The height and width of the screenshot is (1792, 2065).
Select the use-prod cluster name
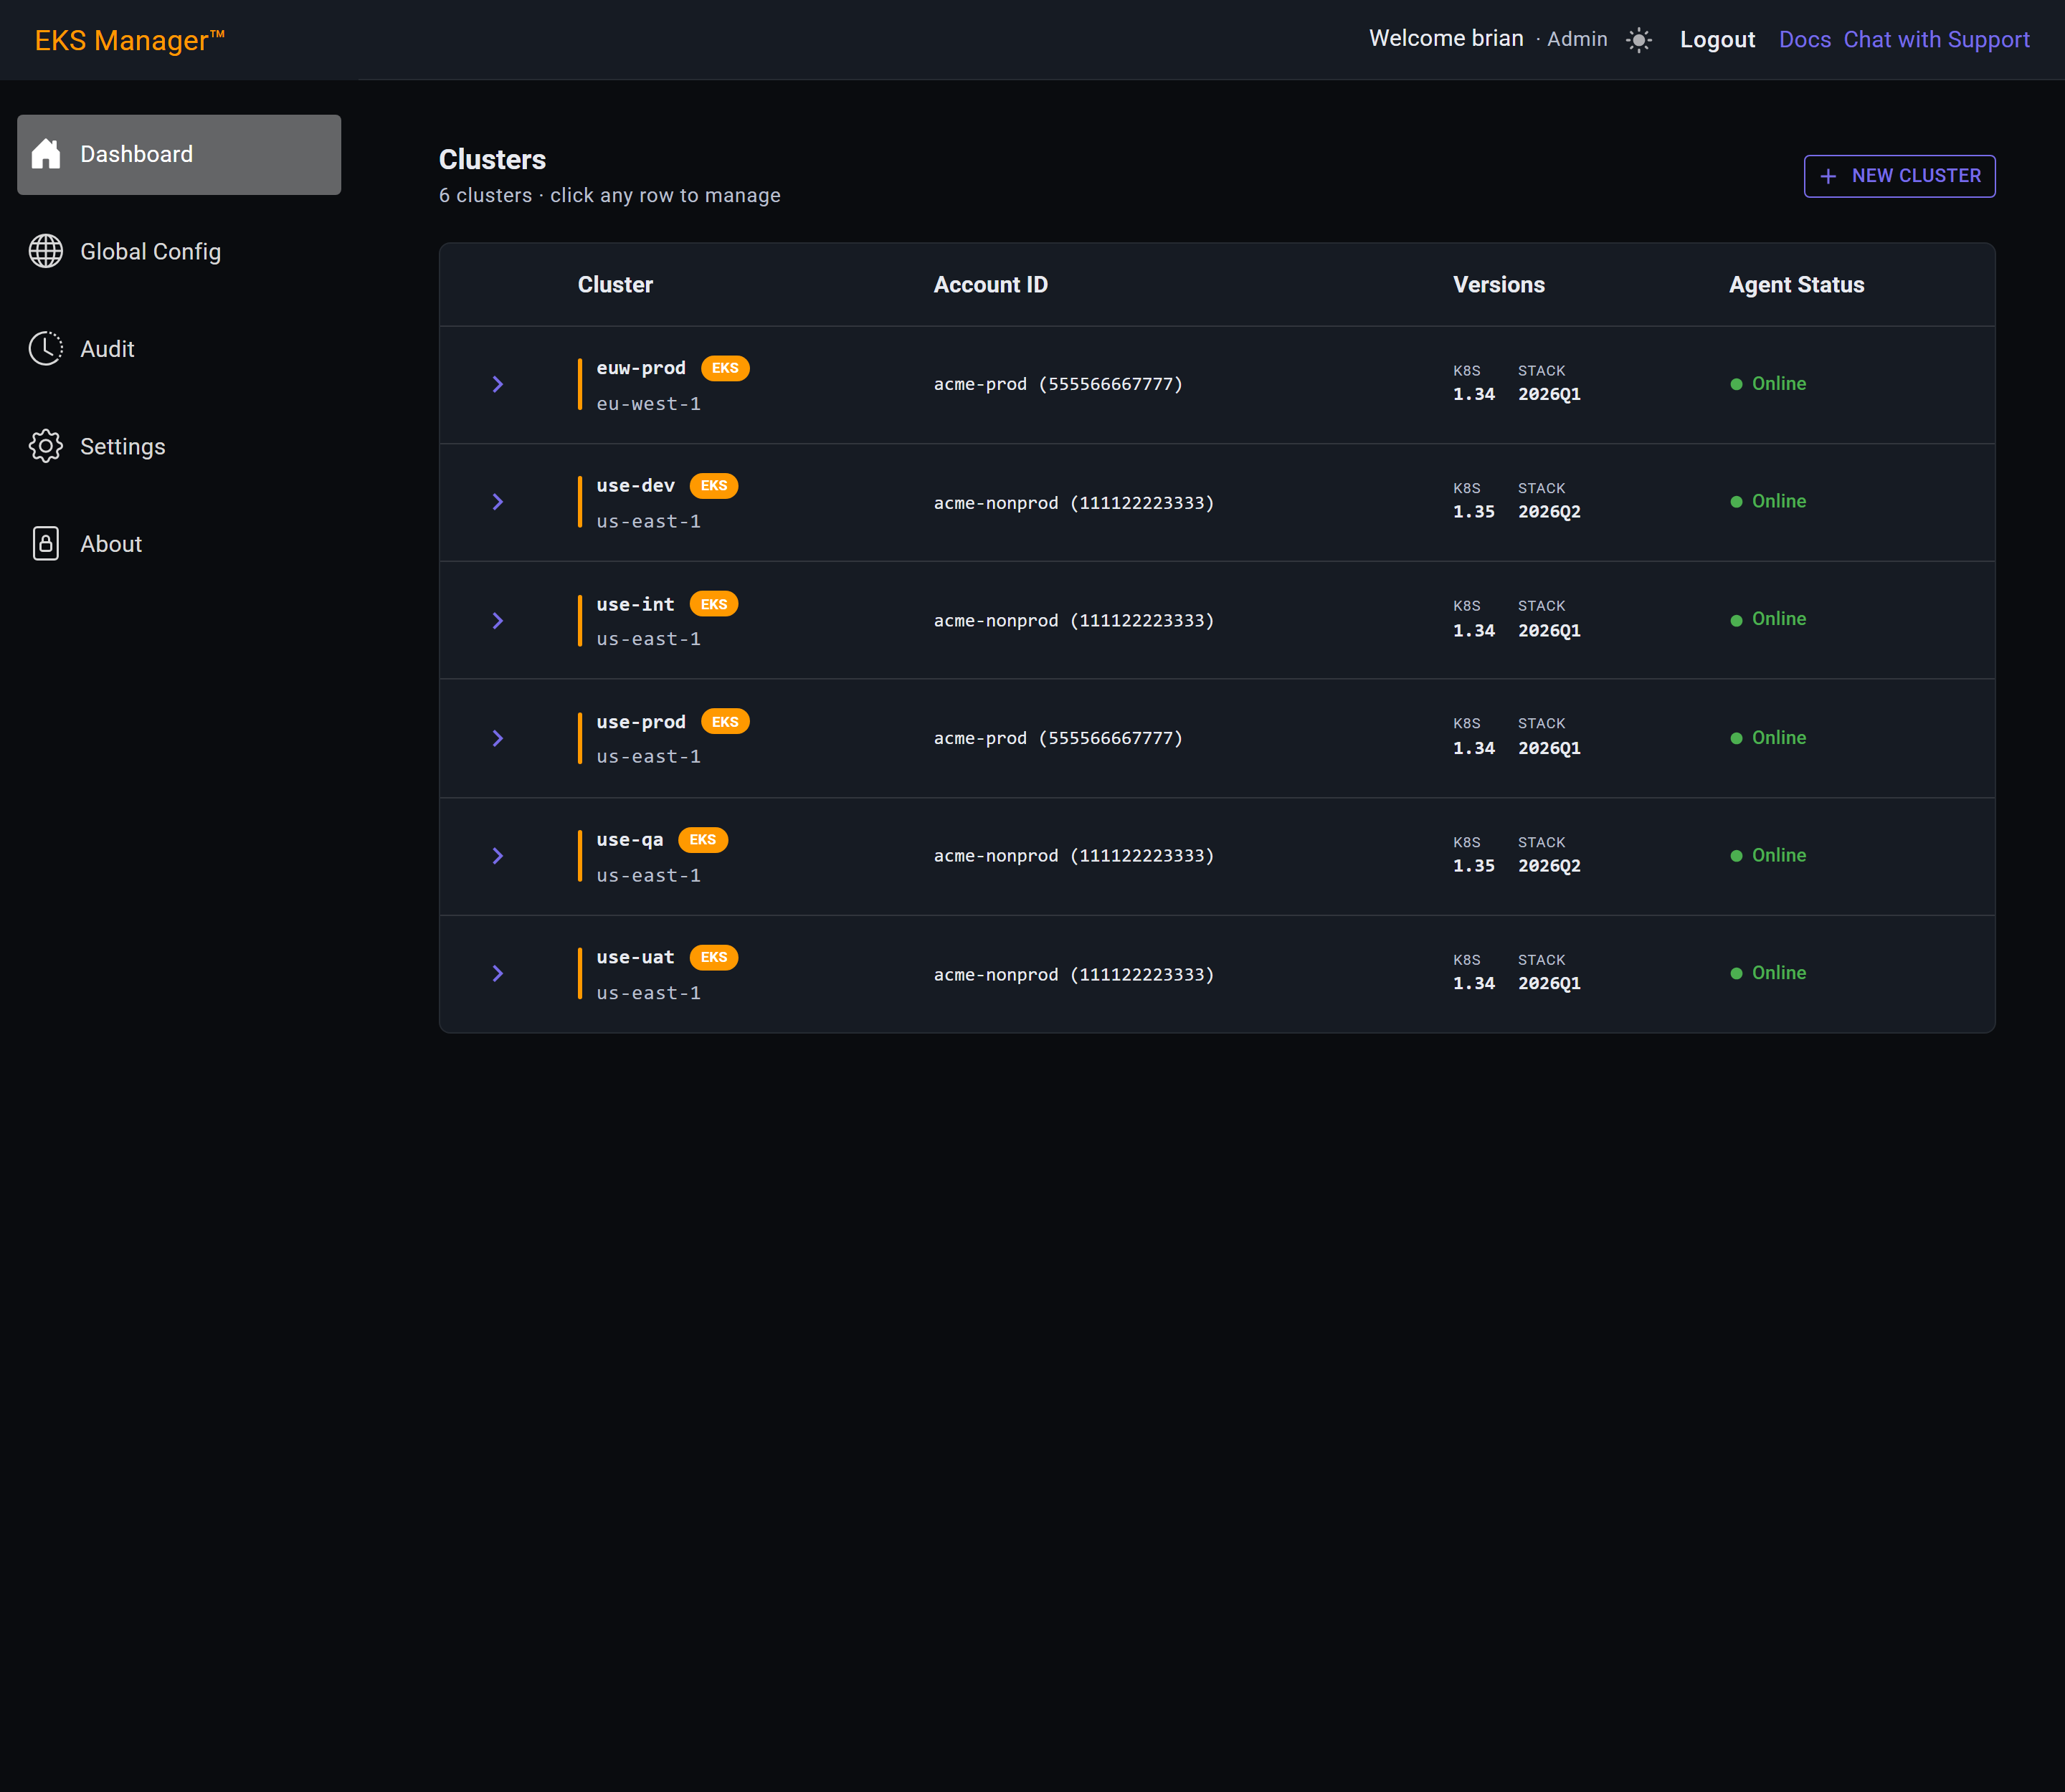point(641,722)
